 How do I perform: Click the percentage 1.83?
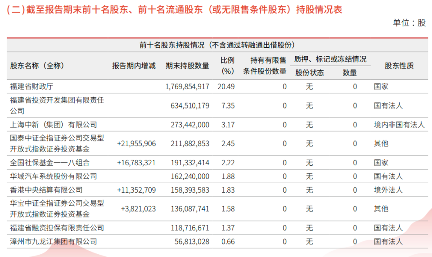(x=228, y=190)
